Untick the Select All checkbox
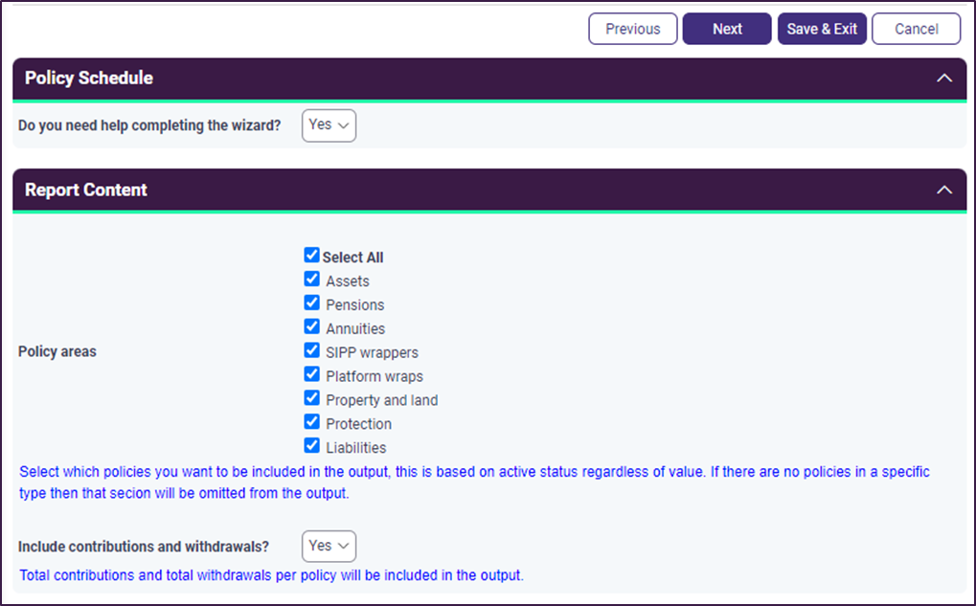 tap(311, 256)
